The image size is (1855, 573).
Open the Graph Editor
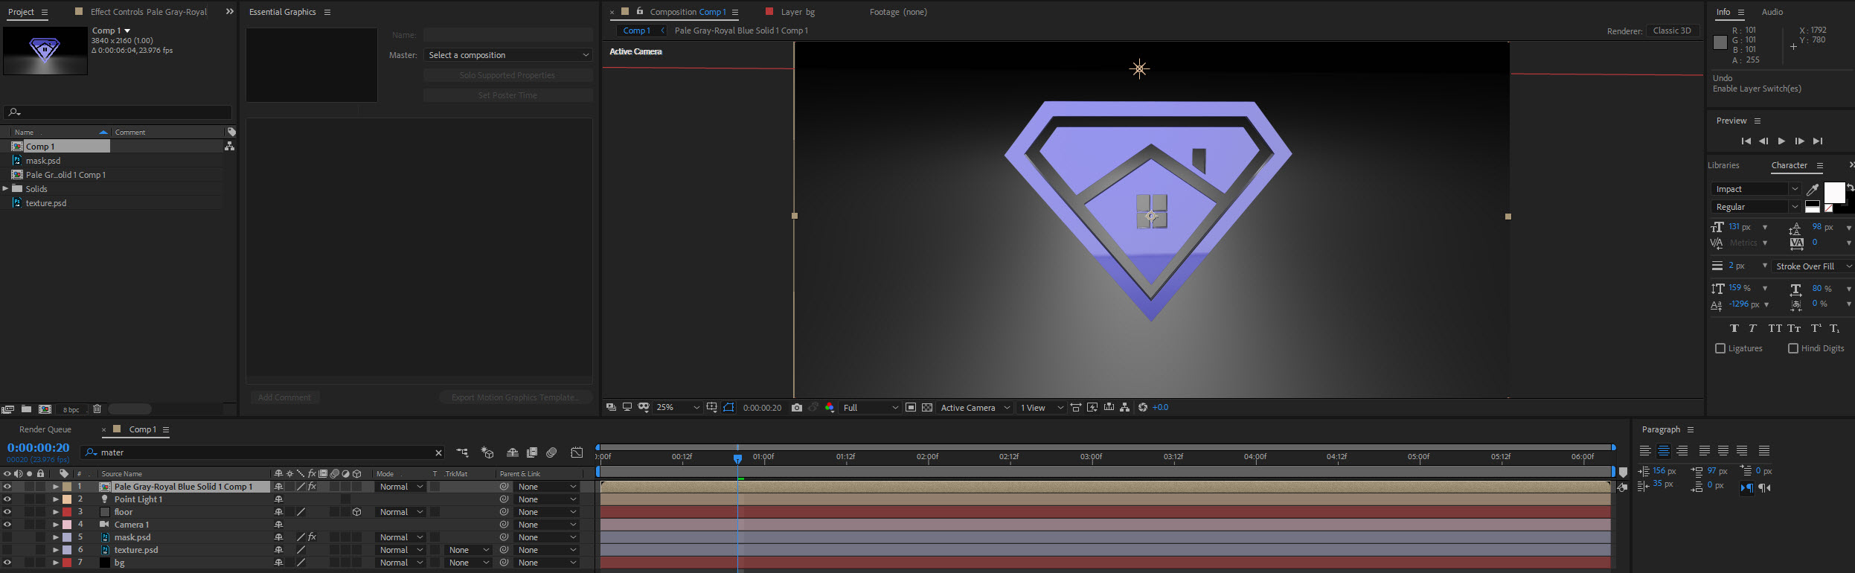tap(577, 452)
